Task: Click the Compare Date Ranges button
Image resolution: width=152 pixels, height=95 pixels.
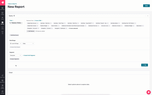Action: tap(15, 47)
